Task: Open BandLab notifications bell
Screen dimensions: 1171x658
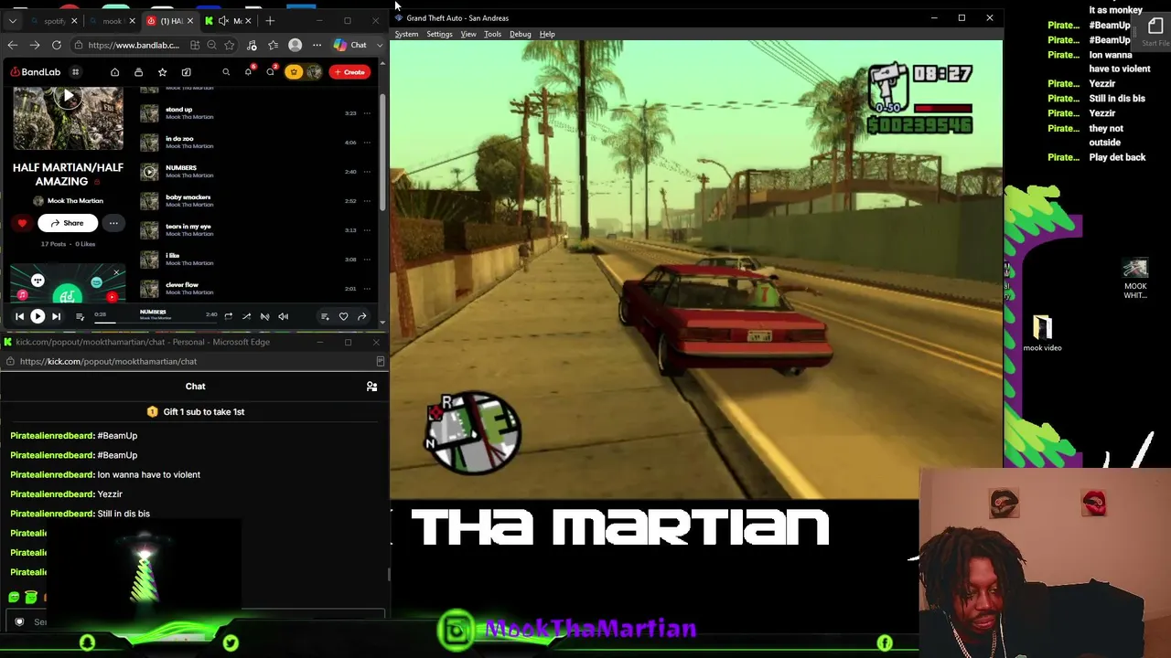Action: 248,72
